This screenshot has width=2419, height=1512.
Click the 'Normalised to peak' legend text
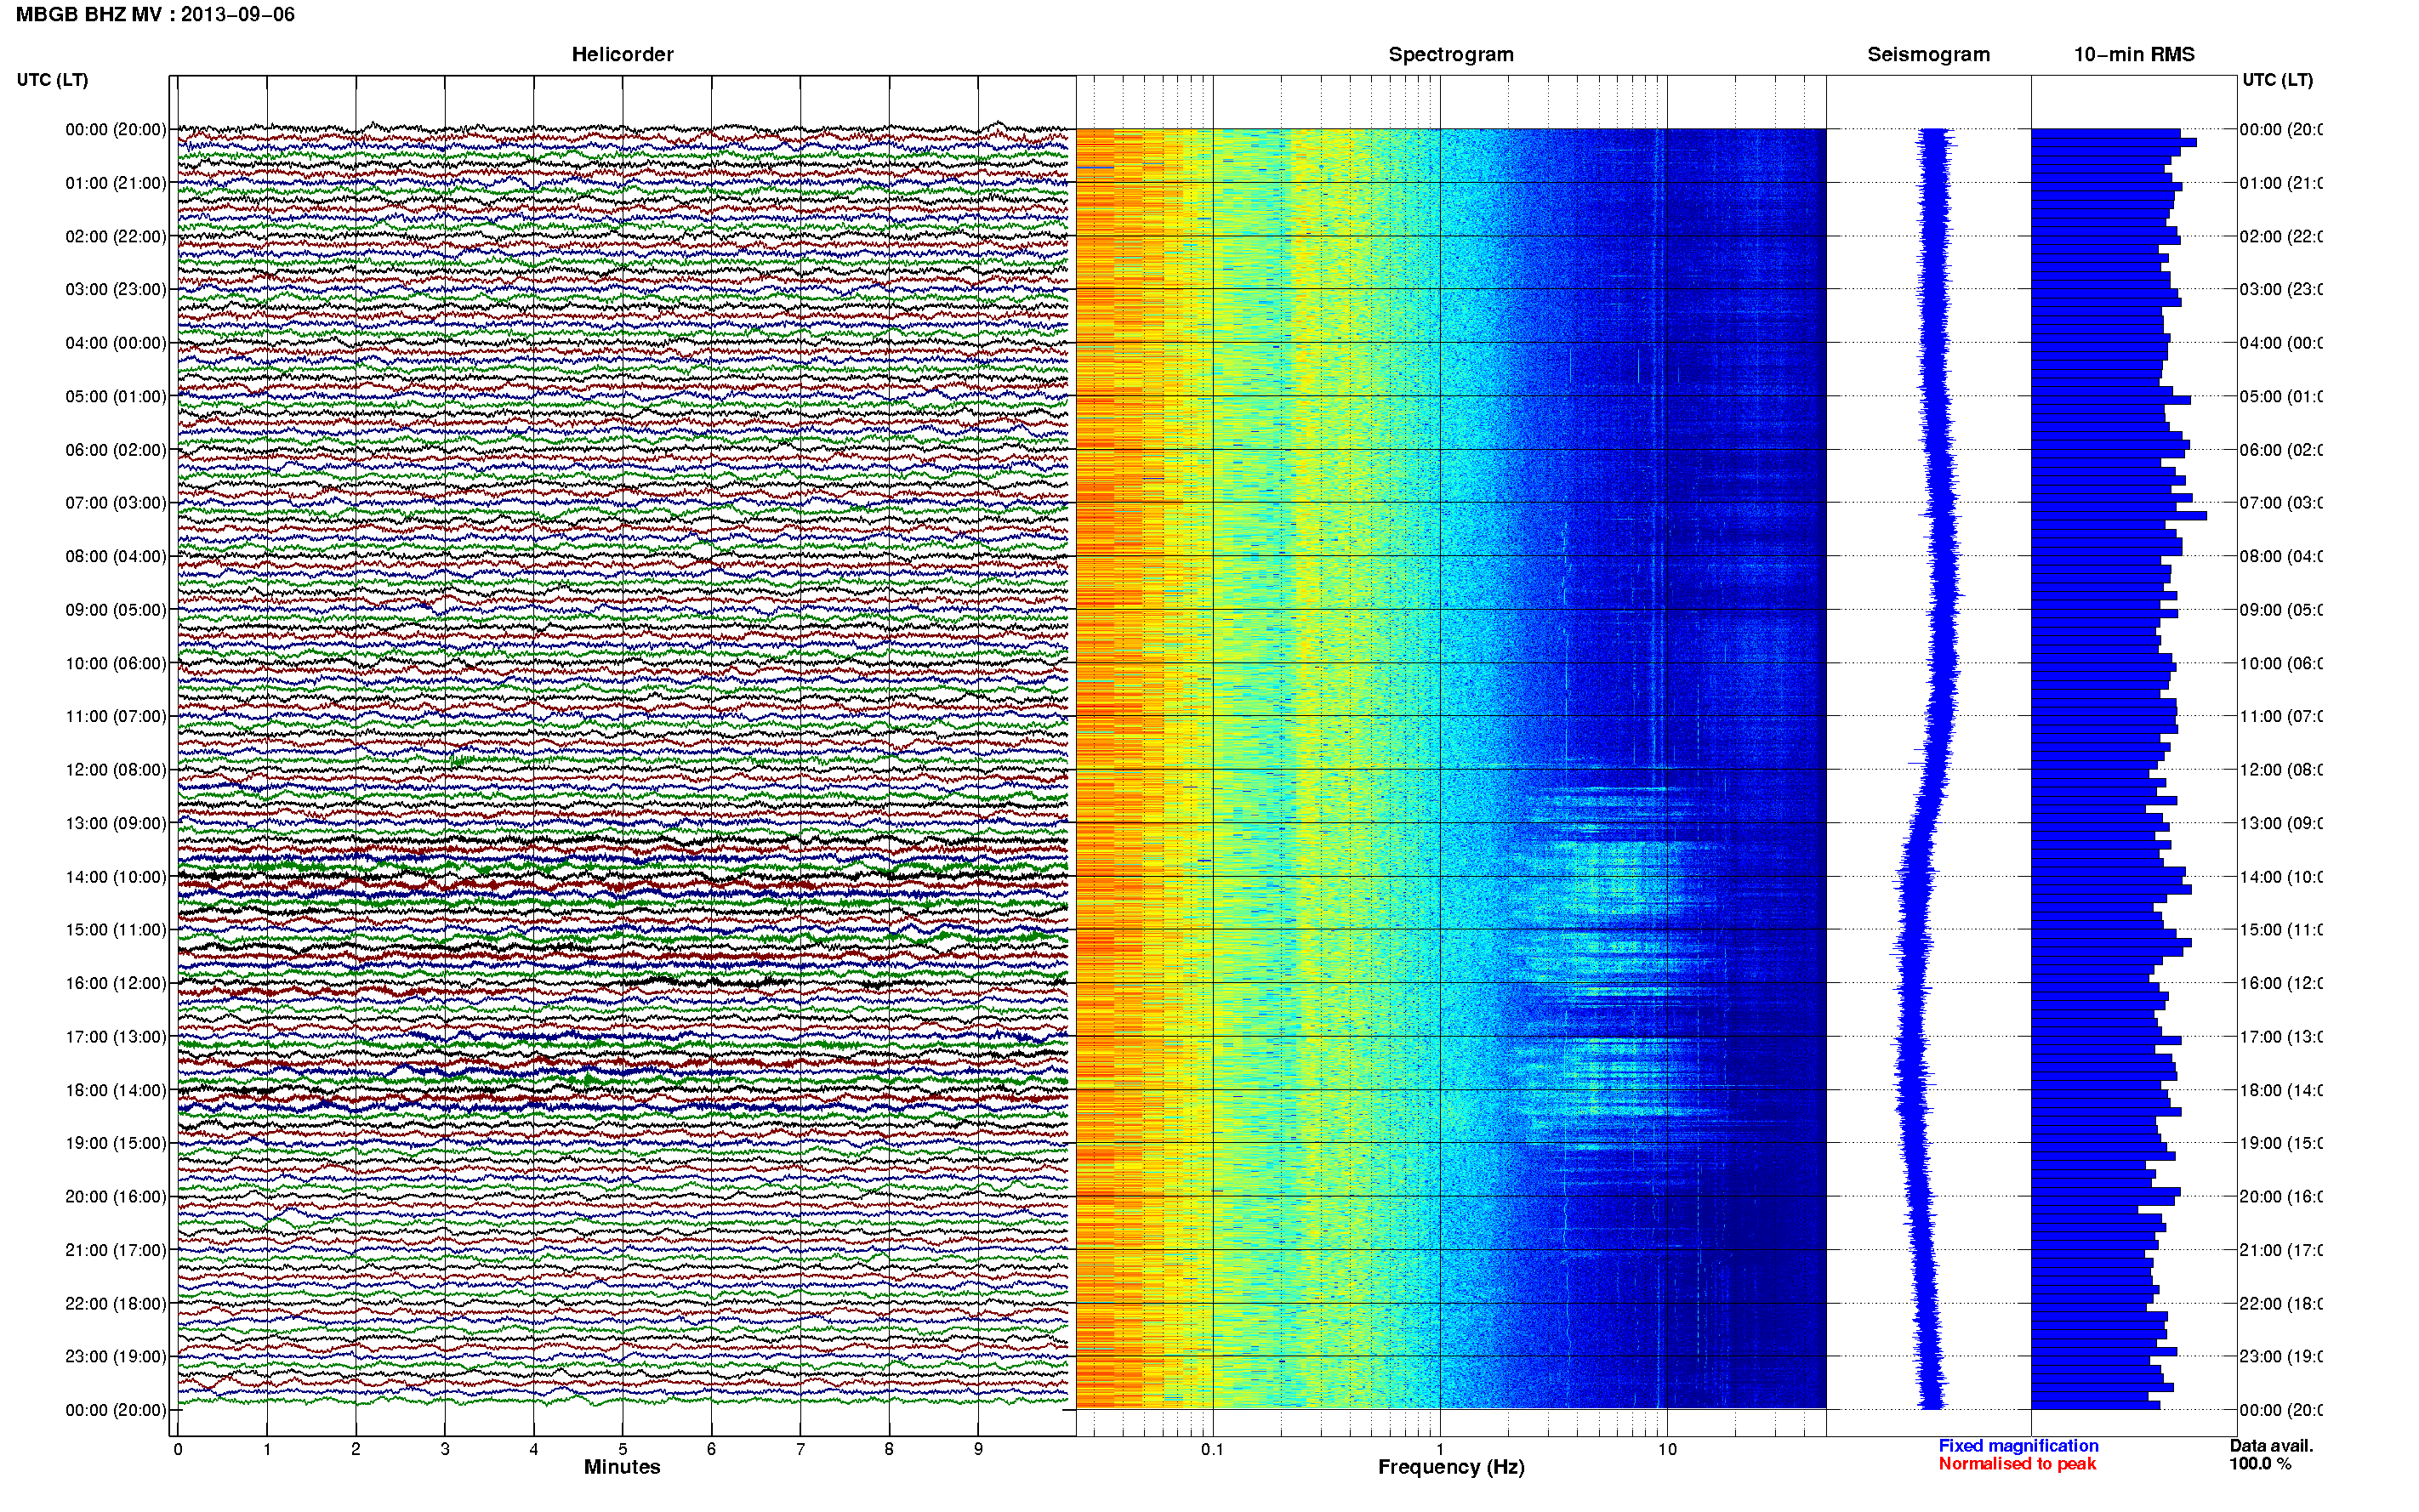coord(2017,1464)
